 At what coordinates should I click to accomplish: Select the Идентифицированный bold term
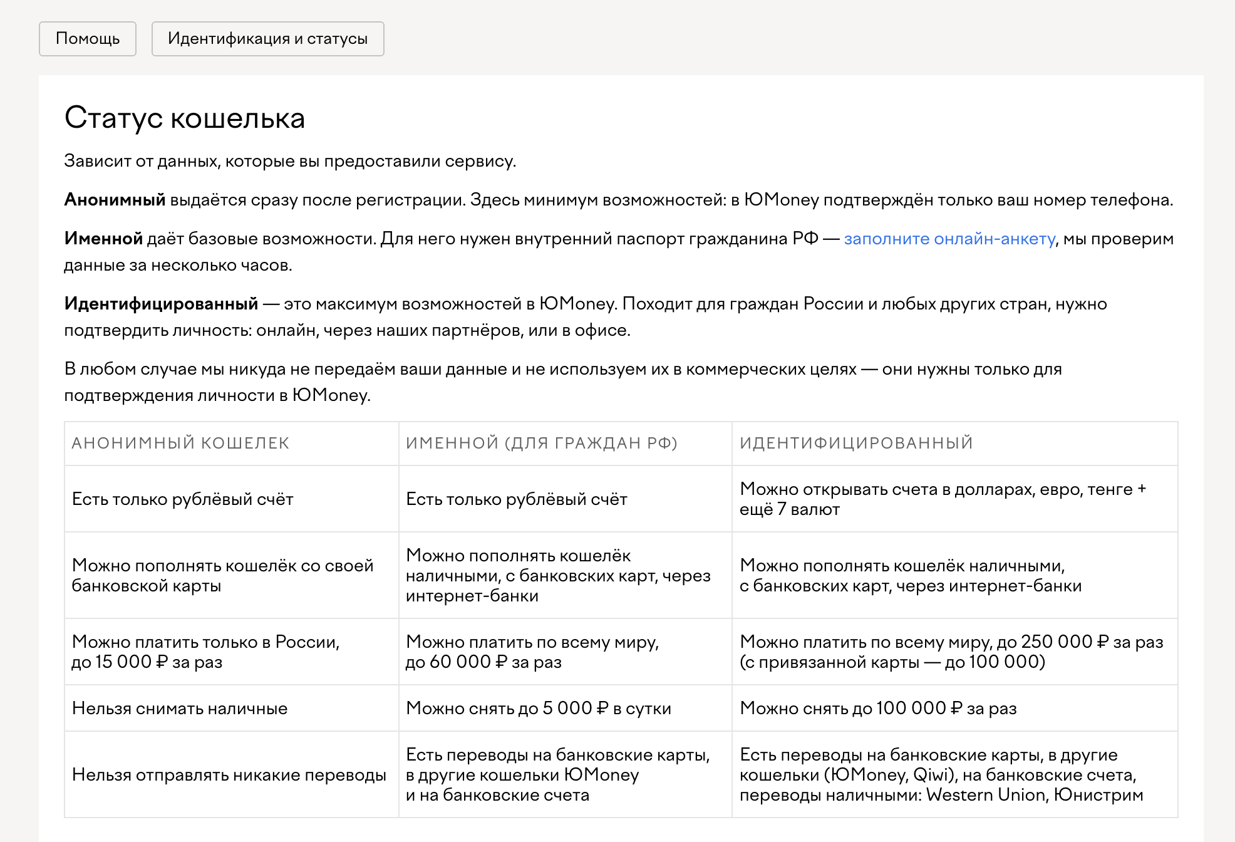coord(161,304)
